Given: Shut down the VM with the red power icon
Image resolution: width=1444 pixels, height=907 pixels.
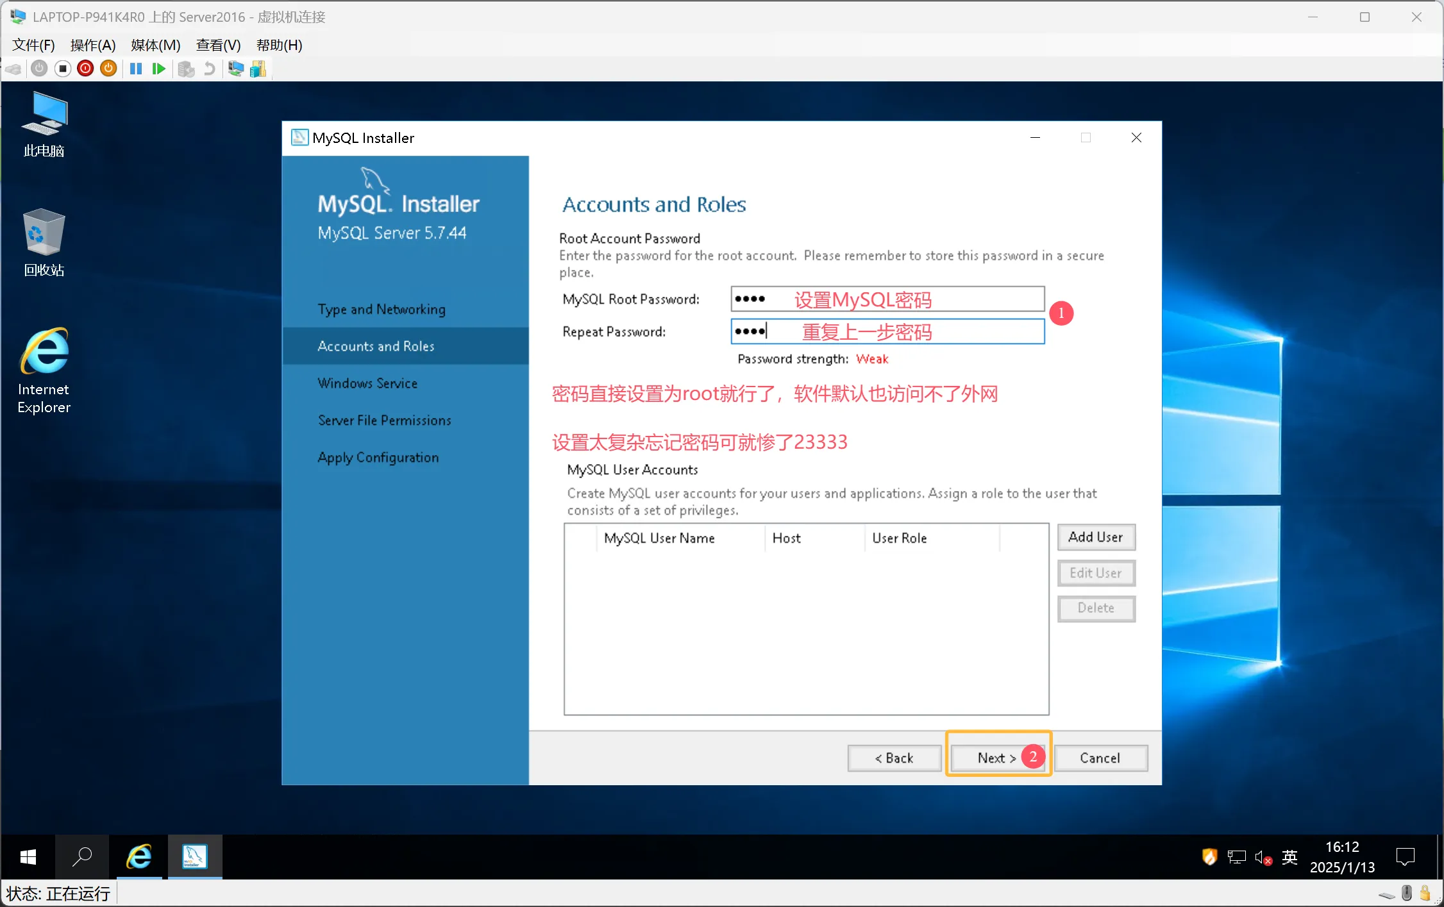Looking at the screenshot, I should [x=85, y=69].
